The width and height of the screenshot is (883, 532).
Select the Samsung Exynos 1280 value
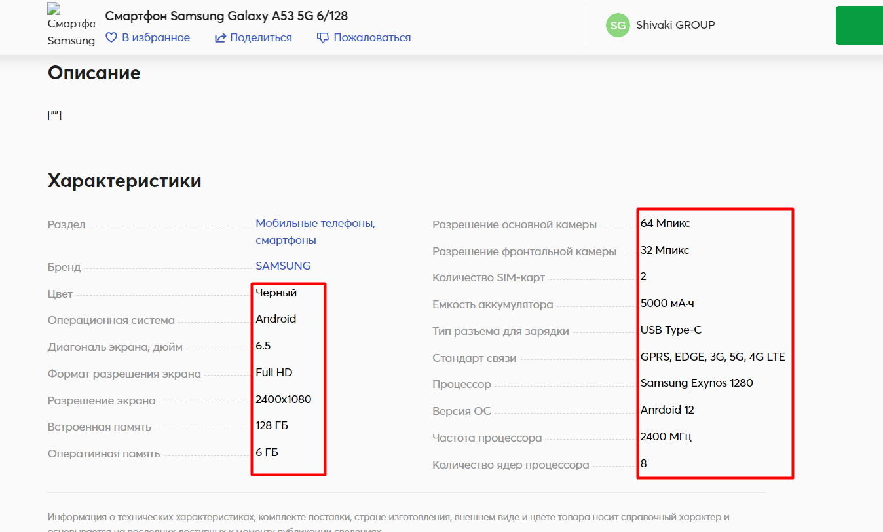697,383
